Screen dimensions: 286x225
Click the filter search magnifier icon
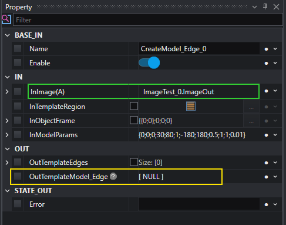[6, 19]
